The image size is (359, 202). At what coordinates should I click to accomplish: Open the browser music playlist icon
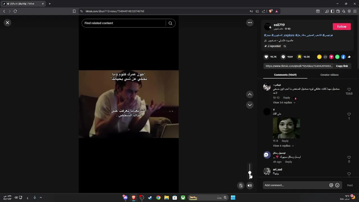coord(327,11)
